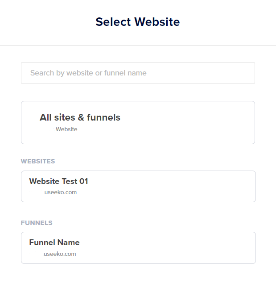Click the Website Test 01 title text

[58, 181]
